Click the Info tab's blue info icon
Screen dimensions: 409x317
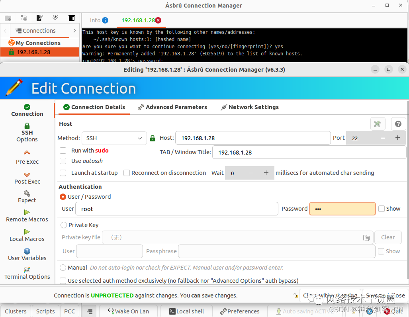point(105,20)
